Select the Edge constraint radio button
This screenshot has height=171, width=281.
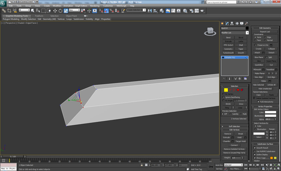click(x=265, y=37)
